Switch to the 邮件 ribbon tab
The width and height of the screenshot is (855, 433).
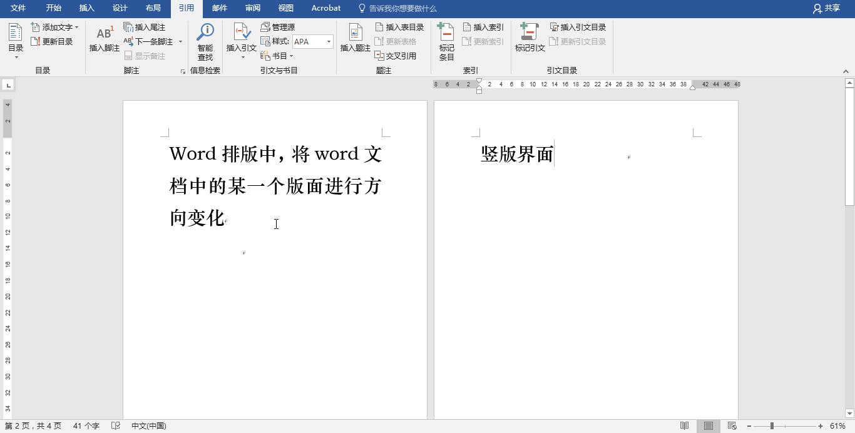(219, 8)
